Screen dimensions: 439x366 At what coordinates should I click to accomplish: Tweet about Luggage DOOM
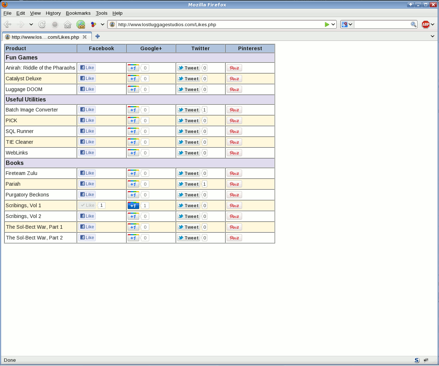click(x=188, y=89)
